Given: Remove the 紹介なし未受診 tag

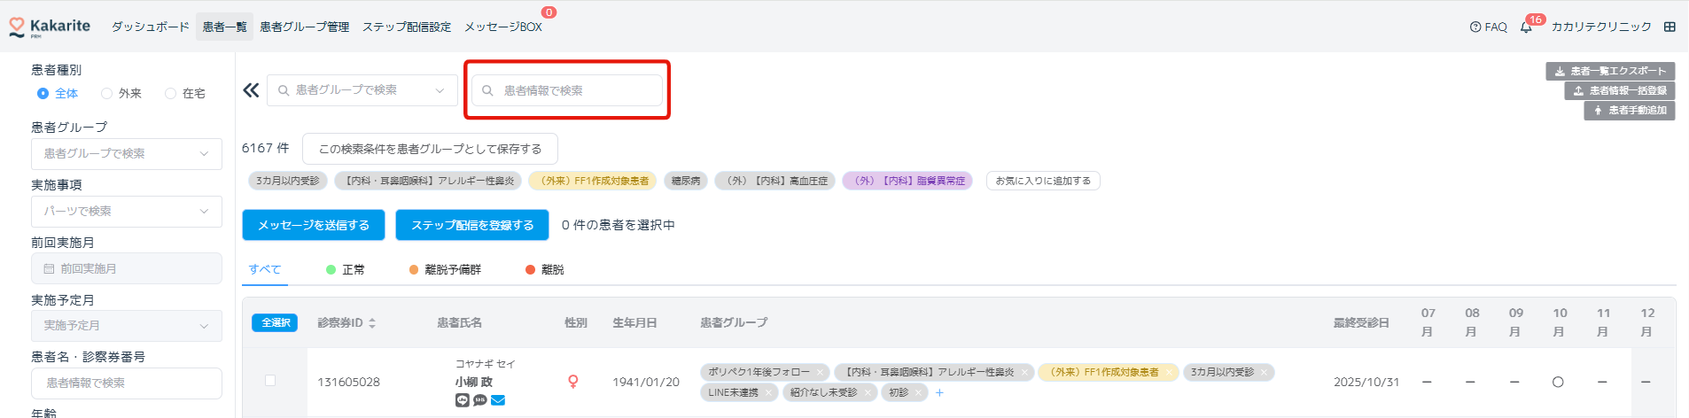Looking at the screenshot, I should coord(868,392).
